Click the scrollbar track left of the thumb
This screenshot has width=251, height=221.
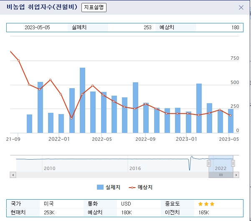point(112,175)
